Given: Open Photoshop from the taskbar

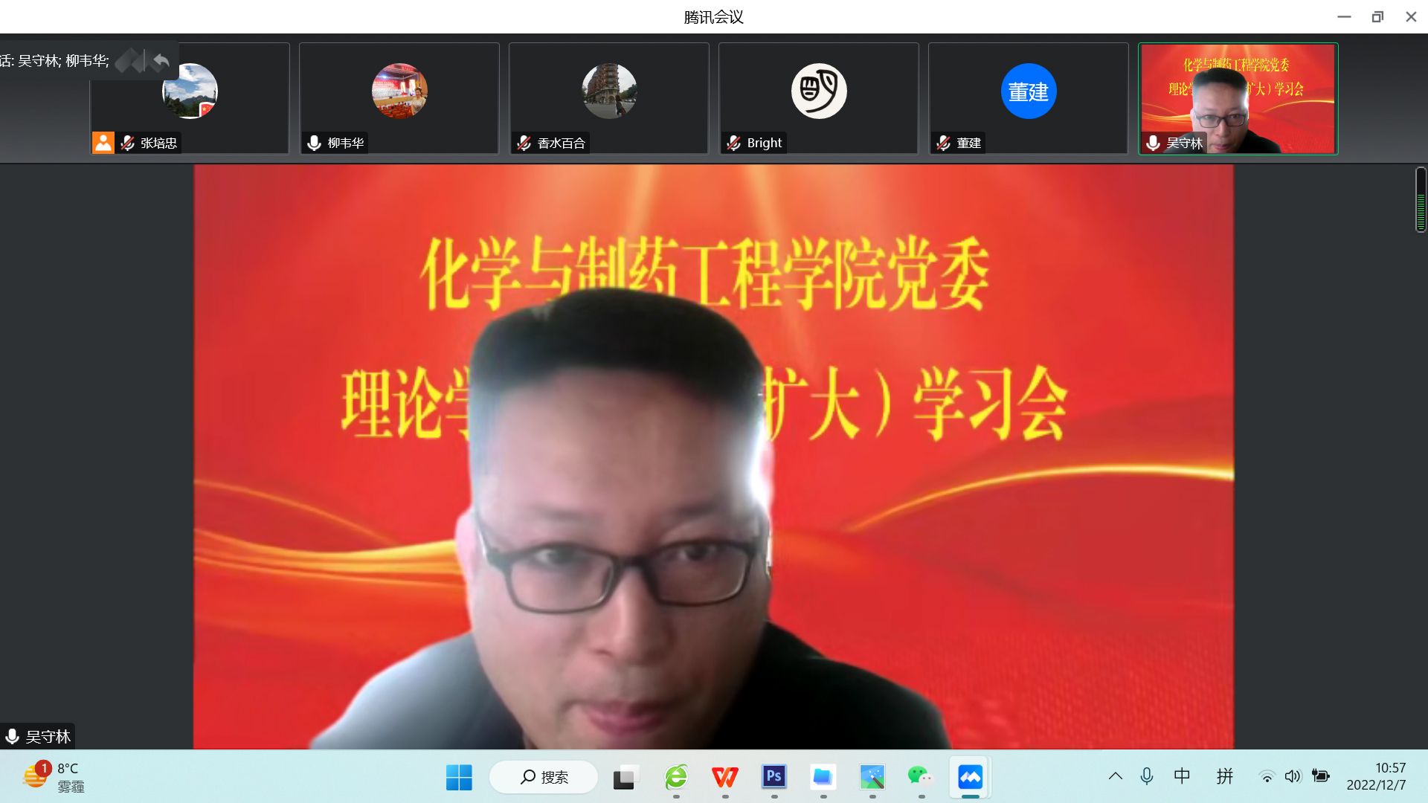Looking at the screenshot, I should [773, 777].
